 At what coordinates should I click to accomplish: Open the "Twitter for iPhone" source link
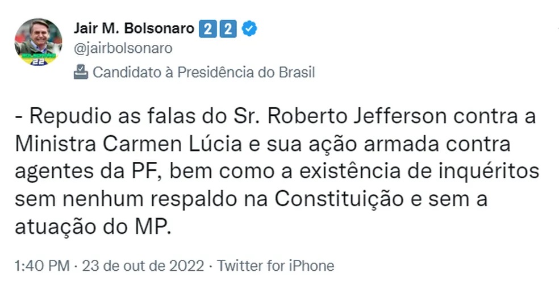click(x=276, y=266)
